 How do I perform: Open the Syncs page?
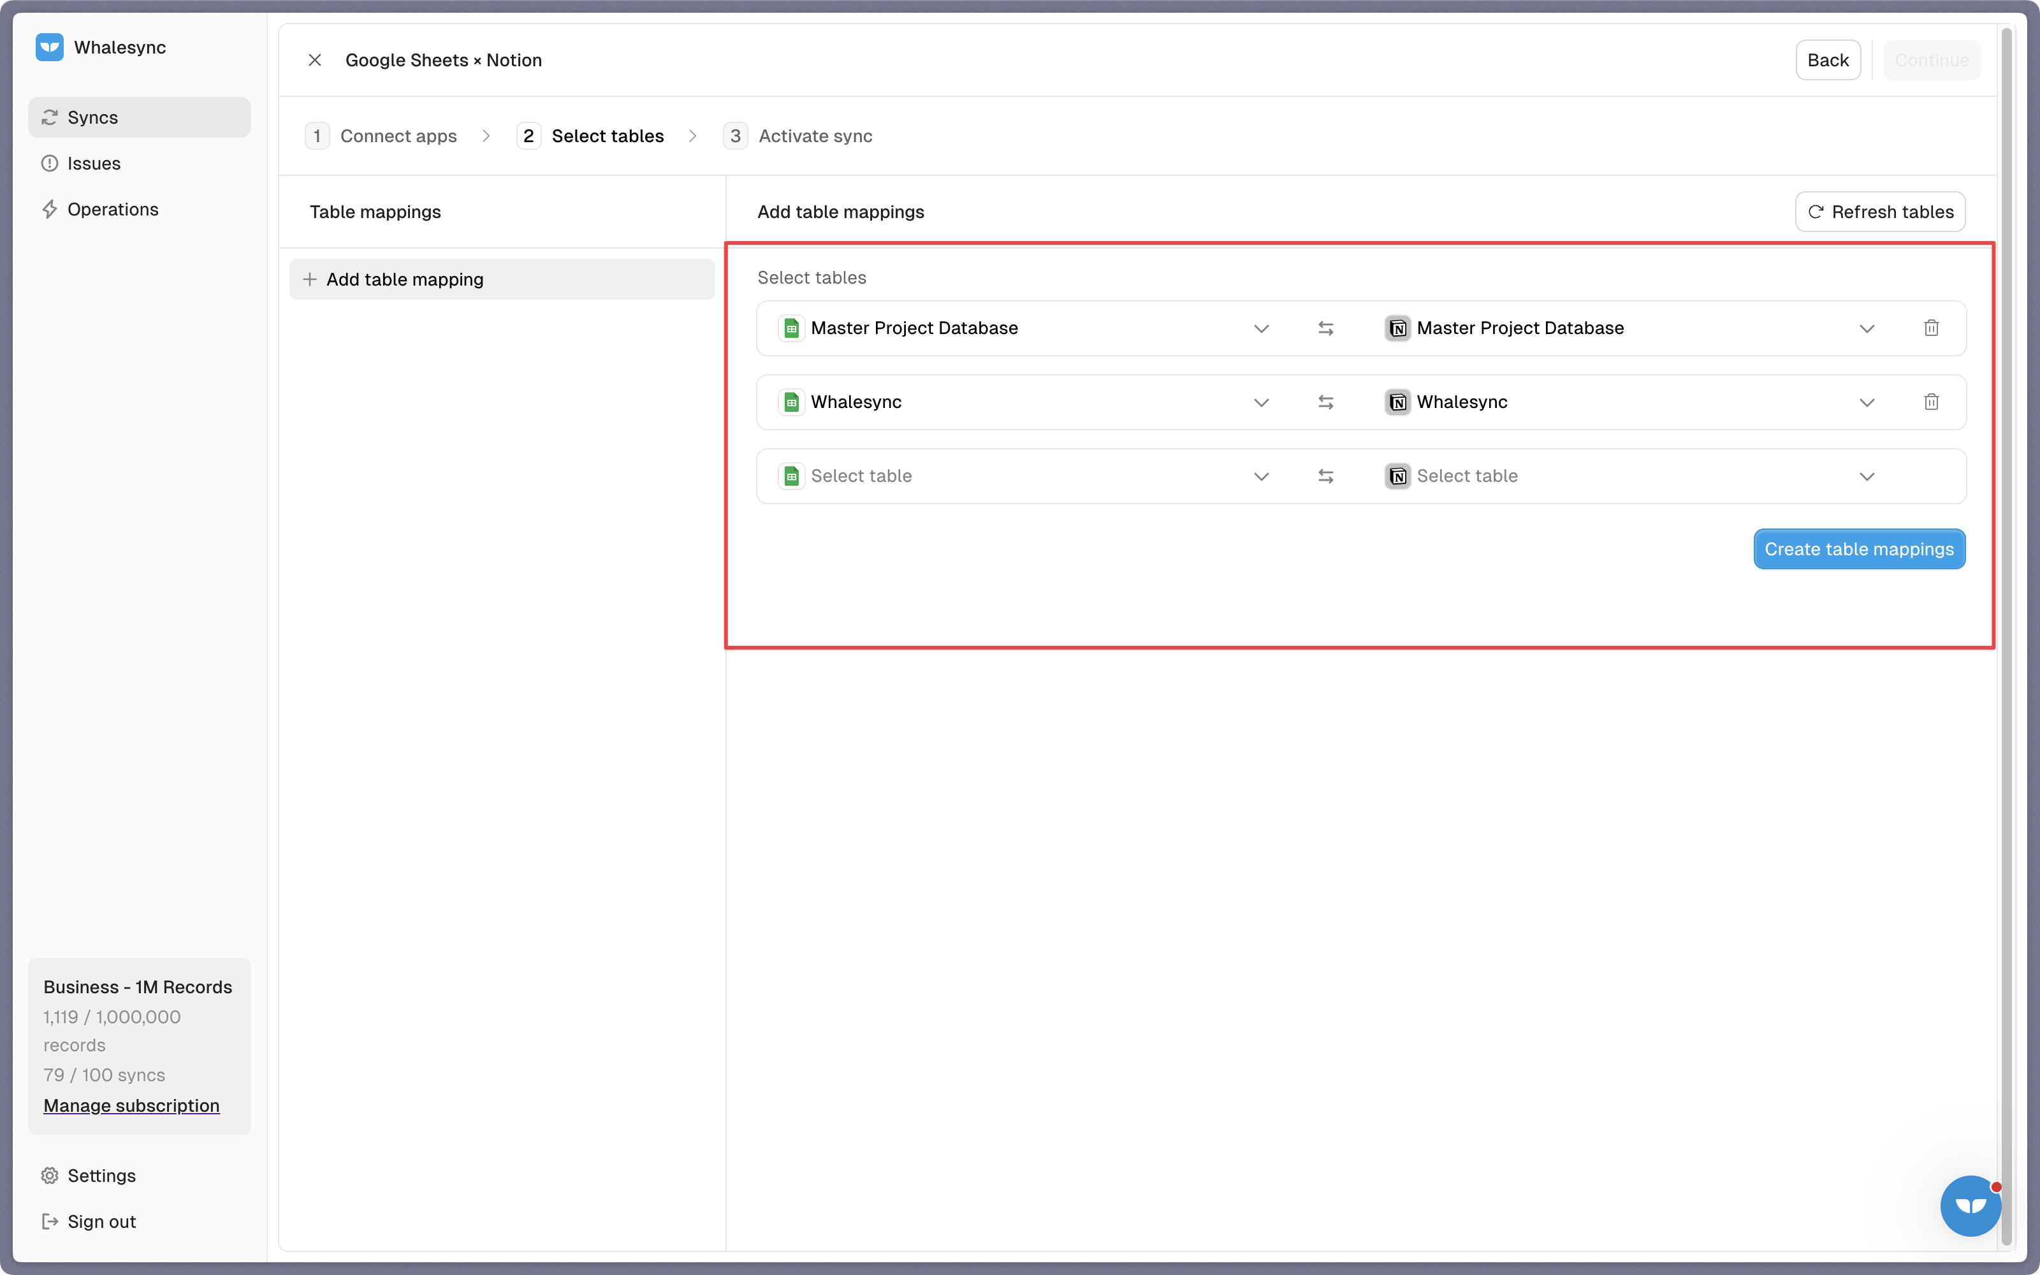pyautogui.click(x=139, y=117)
